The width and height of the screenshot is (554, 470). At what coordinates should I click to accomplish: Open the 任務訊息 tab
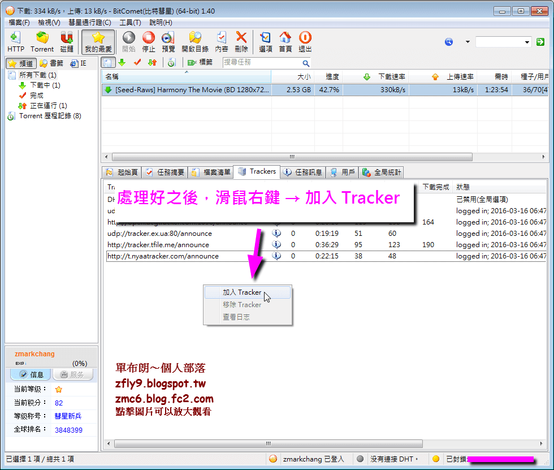point(303,172)
